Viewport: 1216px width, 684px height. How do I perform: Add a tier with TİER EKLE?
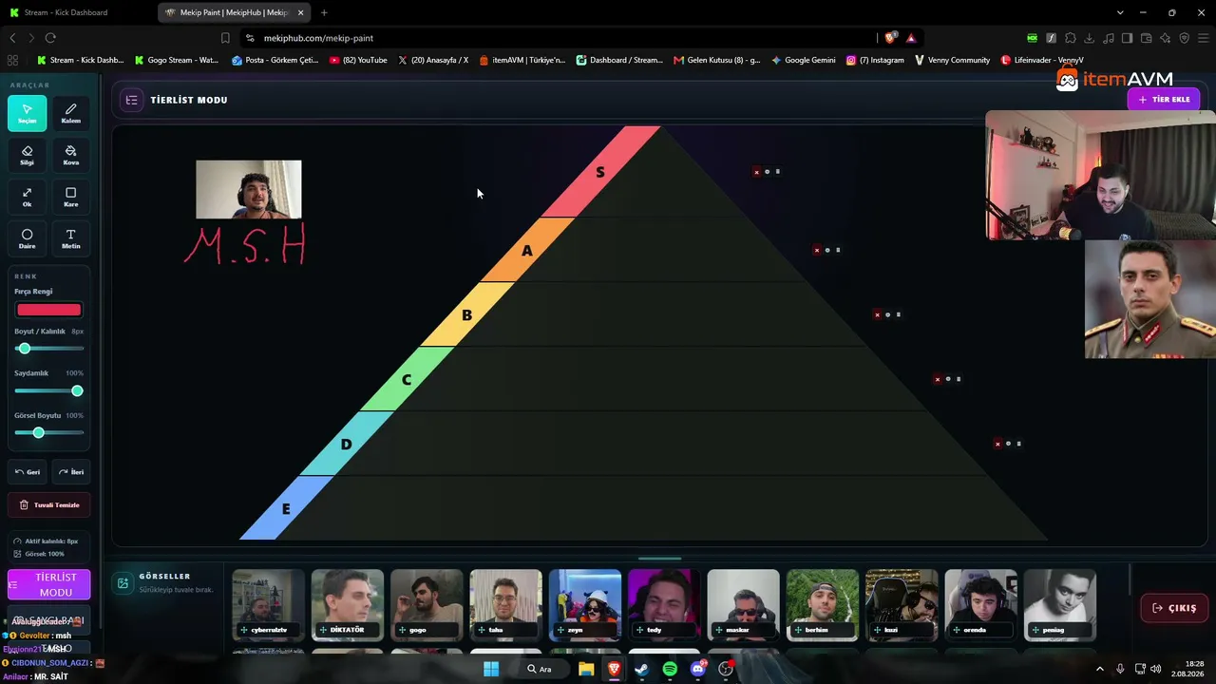pyautogui.click(x=1164, y=100)
